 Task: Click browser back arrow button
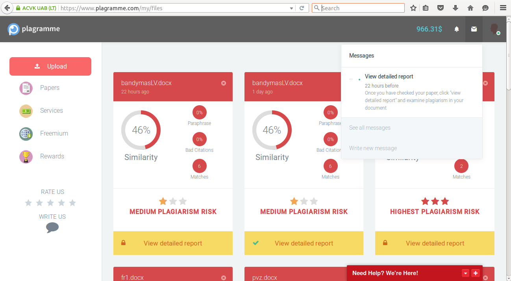[7, 8]
